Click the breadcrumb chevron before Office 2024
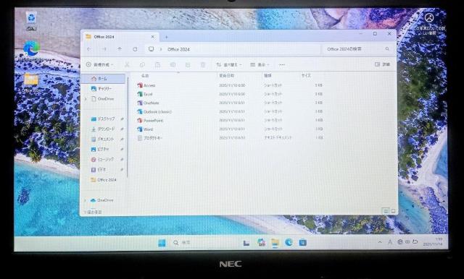This screenshot has height=279, width=464. tap(161, 49)
